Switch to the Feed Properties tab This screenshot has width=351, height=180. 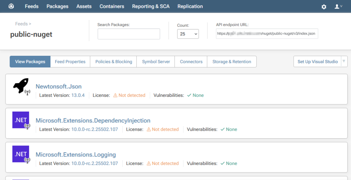[x=70, y=62]
